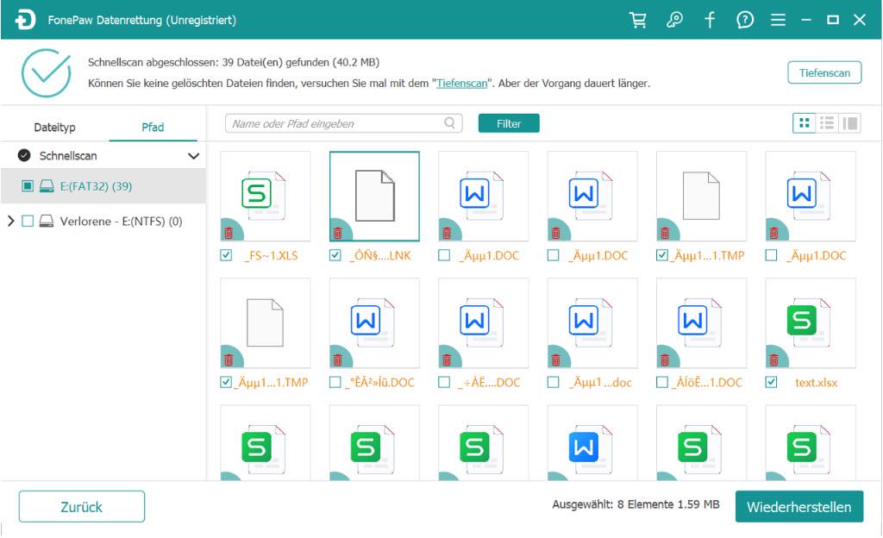Click the key registration icon
Image resolution: width=883 pixels, height=538 pixels.
pos(674,20)
